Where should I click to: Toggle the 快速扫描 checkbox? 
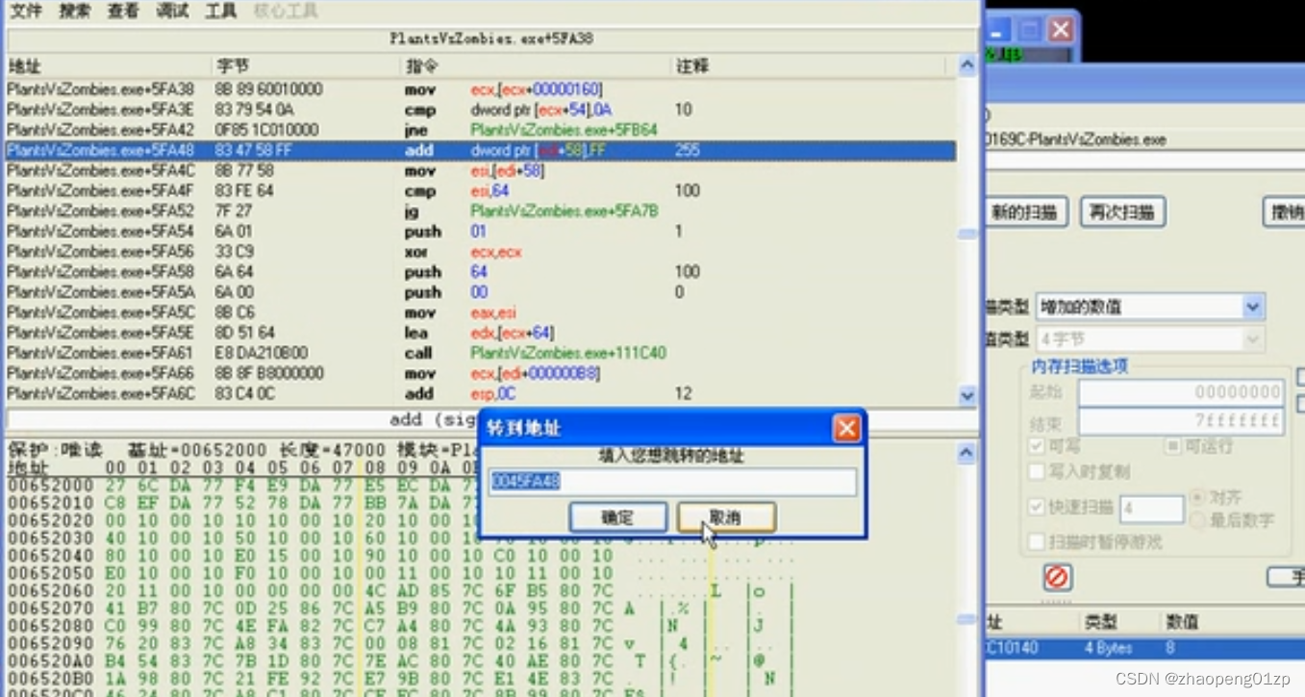[1036, 507]
